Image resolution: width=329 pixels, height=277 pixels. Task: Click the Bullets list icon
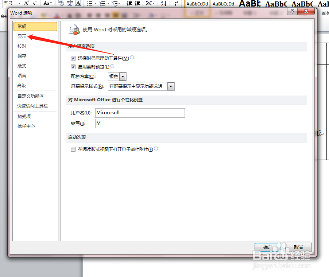[x=90, y=3]
